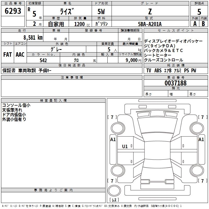Click chassis number 0037188
This screenshot has width=209, height=209.
(176, 83)
